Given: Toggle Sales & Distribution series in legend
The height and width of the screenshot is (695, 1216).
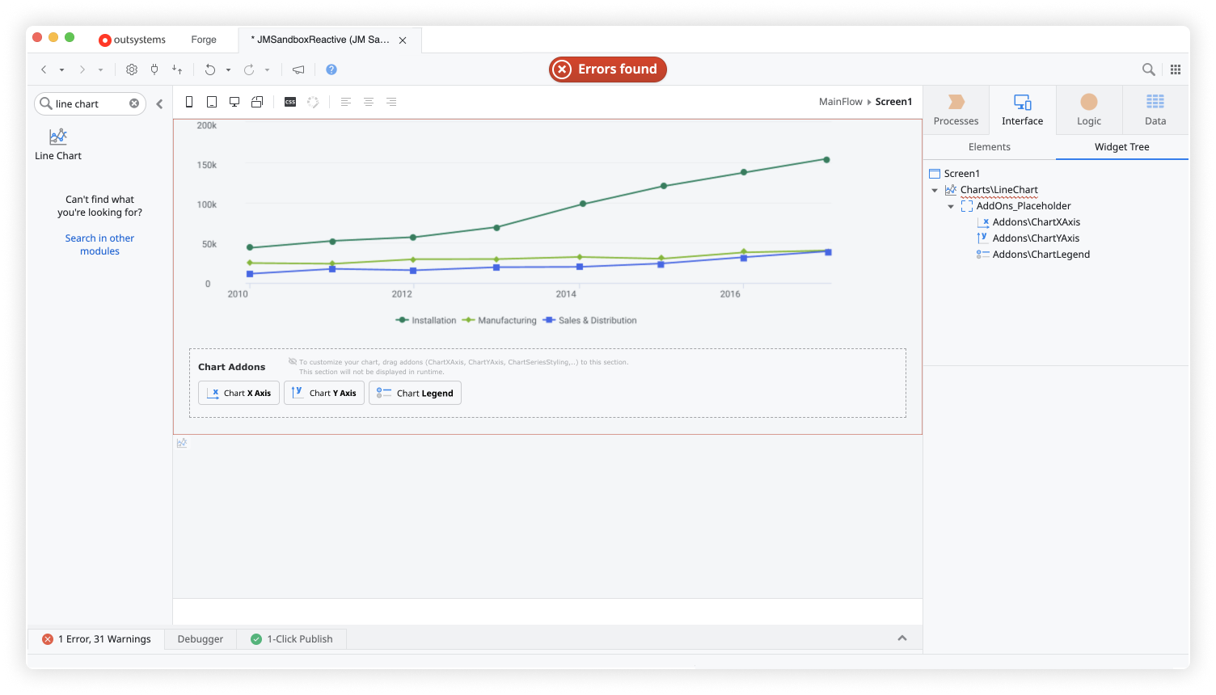Looking at the screenshot, I should [589, 321].
